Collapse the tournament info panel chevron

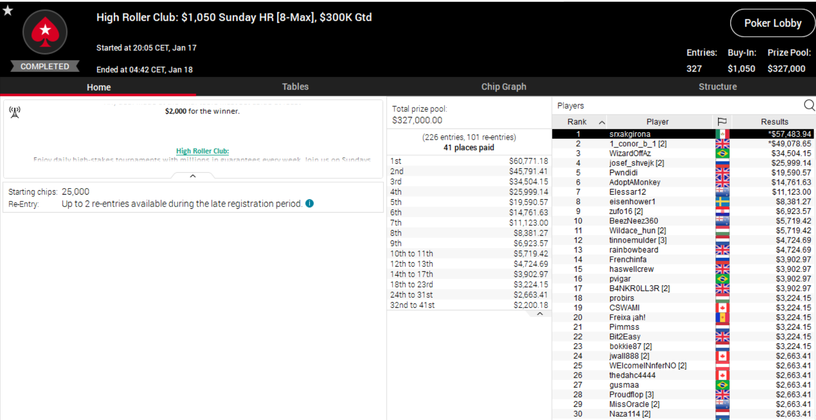pos(193,176)
